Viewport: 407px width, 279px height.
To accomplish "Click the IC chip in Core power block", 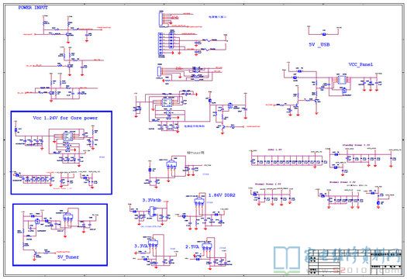I will (x=67, y=136).
